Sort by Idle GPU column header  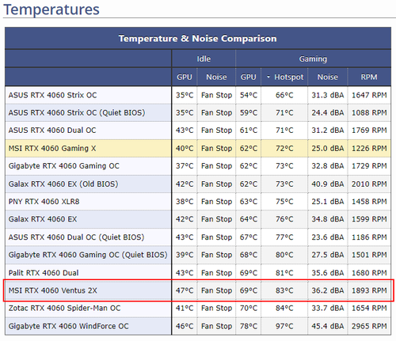(x=185, y=77)
